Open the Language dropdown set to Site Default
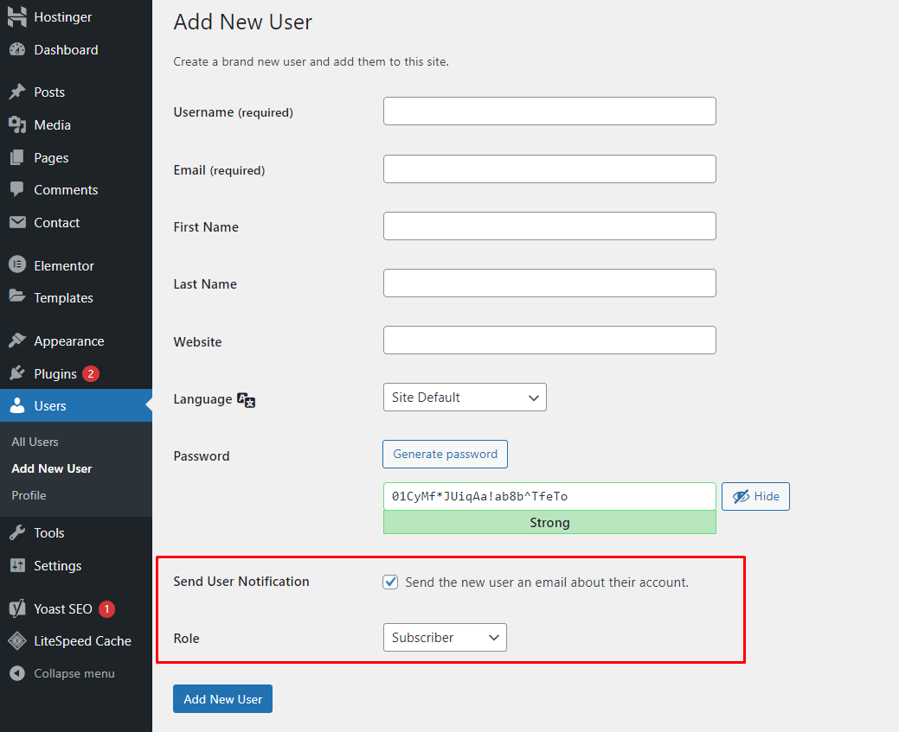This screenshot has width=899, height=732. pyautogui.click(x=465, y=398)
